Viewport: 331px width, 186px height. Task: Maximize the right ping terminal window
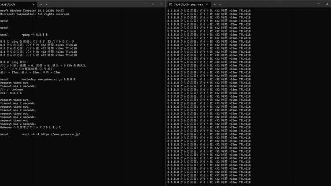(327, 4)
